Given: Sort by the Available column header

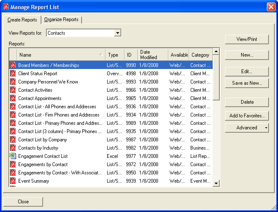Looking at the screenshot, I should tap(179, 55).
